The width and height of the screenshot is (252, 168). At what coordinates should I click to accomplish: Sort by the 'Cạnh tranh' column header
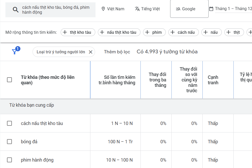(213, 80)
